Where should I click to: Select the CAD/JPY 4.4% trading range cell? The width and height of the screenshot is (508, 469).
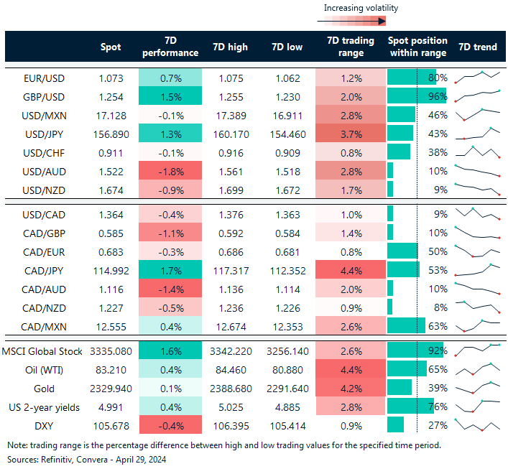tap(351, 270)
